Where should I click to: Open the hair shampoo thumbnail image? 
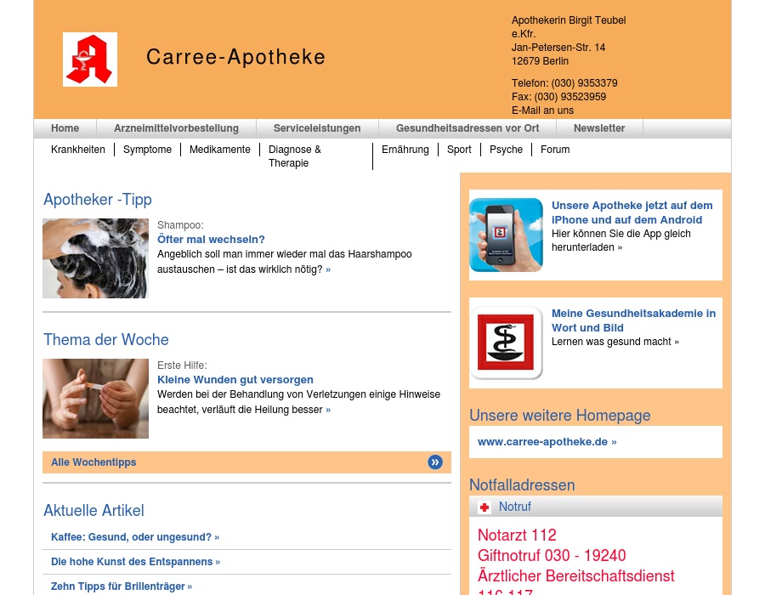pyautogui.click(x=95, y=258)
